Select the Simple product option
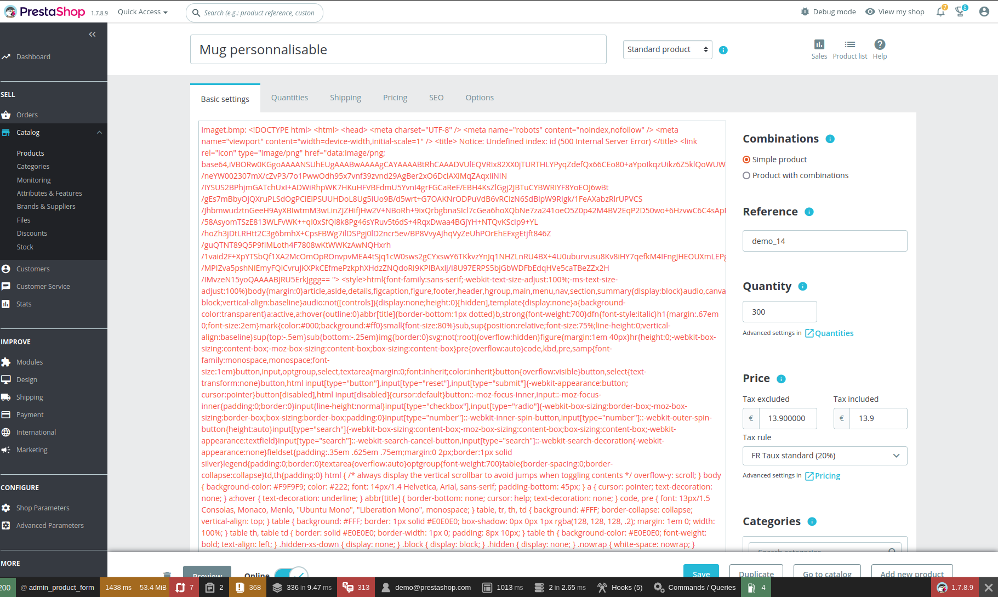Screen dimensions: 998x597 [746, 159]
